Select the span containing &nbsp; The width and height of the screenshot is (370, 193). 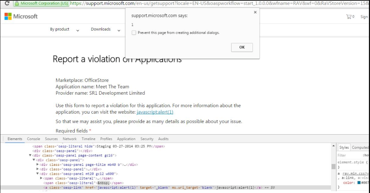point(84,183)
